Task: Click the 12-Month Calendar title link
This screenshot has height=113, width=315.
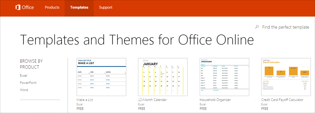Action: 152,100
